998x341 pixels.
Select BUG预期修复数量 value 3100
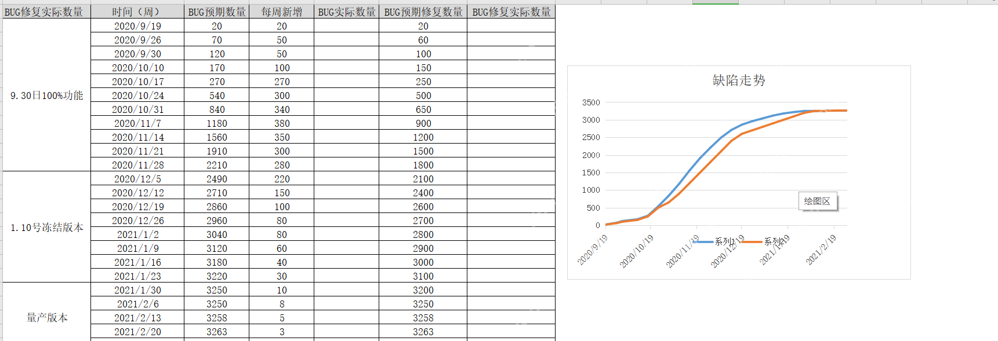click(423, 276)
